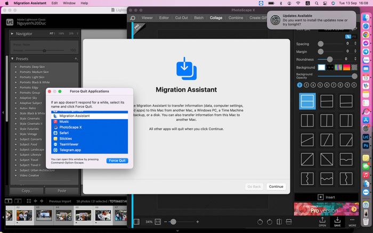Image resolution: width=373 pixels, height=233 pixels.
Task: Click SAVE icon in PhotoScape X bottom bar
Action: point(337,222)
